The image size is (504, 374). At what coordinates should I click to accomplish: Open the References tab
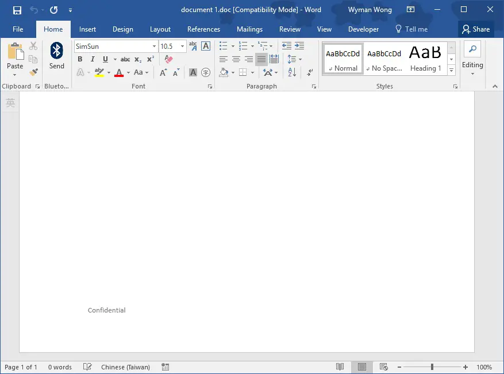pyautogui.click(x=204, y=29)
